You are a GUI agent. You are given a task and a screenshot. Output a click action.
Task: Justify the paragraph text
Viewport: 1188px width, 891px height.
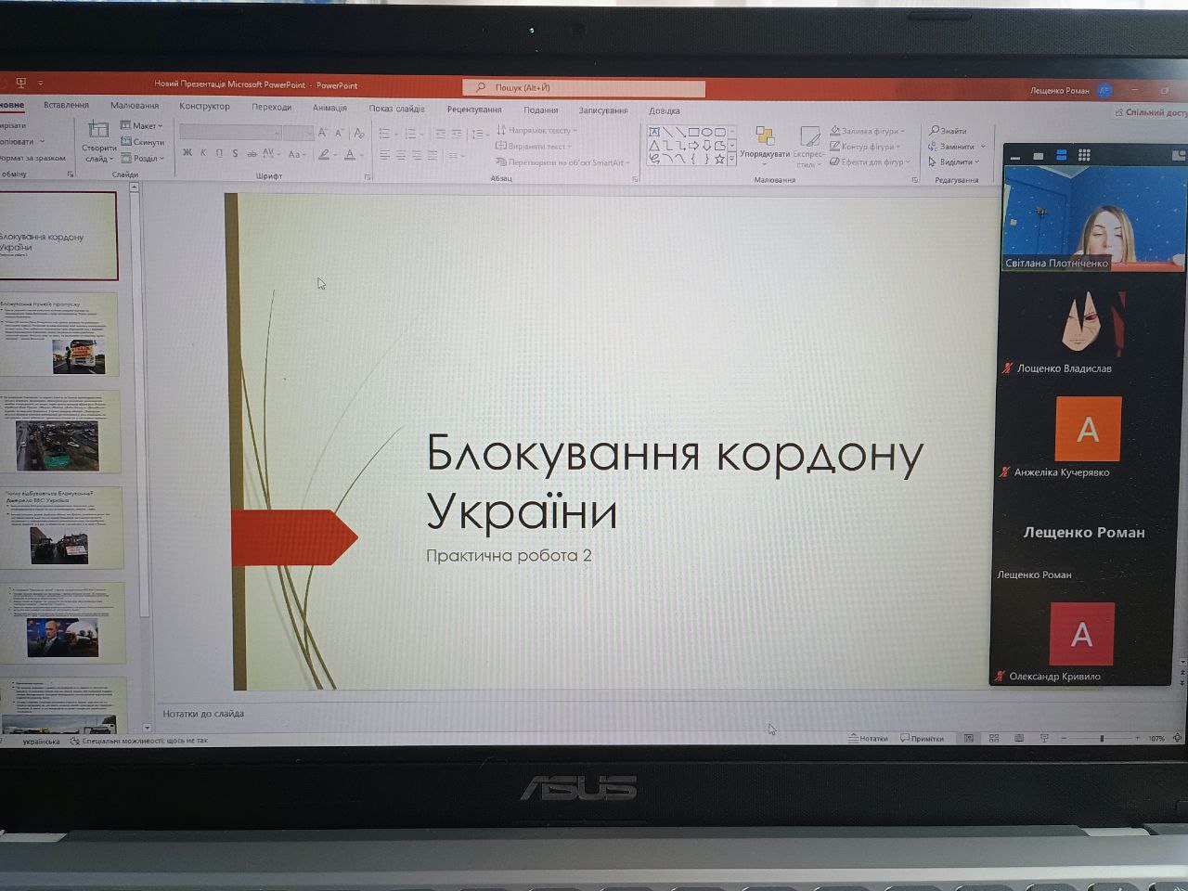point(433,156)
